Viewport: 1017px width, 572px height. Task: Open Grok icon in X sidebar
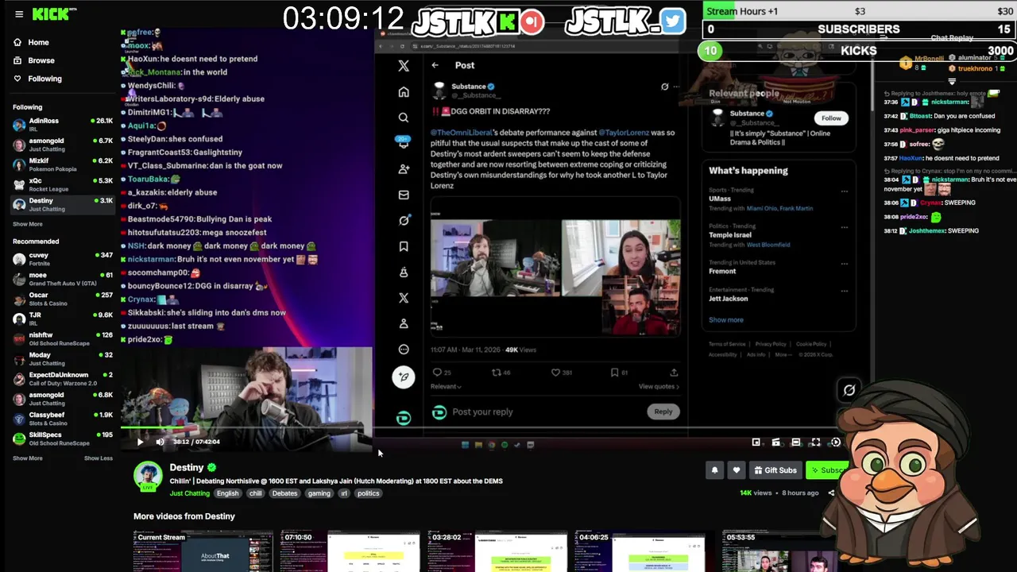[x=404, y=220]
